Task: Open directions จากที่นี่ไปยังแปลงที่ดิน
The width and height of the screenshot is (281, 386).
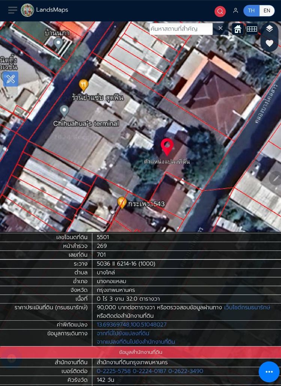Action: click(x=123, y=333)
